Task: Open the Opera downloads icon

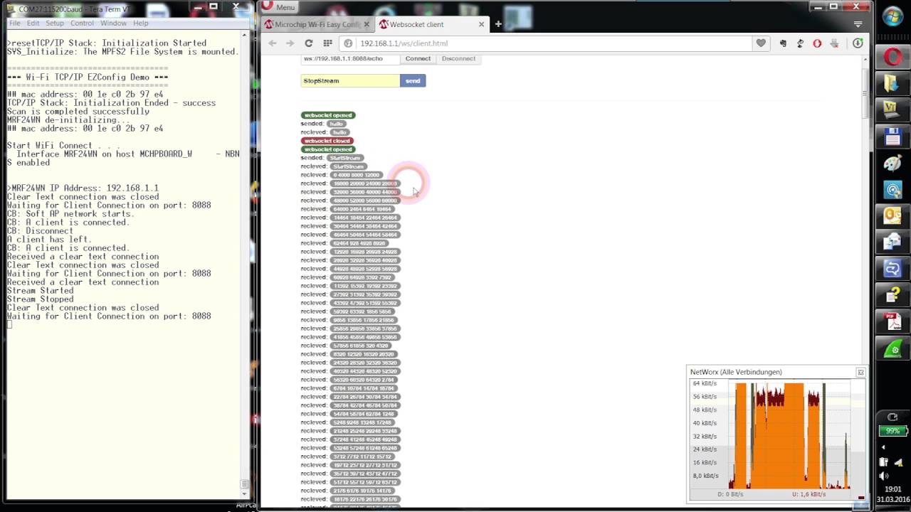Action: tap(858, 43)
